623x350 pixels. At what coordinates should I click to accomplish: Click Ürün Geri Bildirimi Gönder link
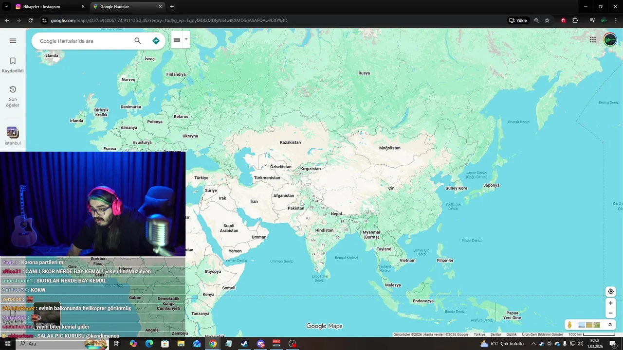[542, 334]
